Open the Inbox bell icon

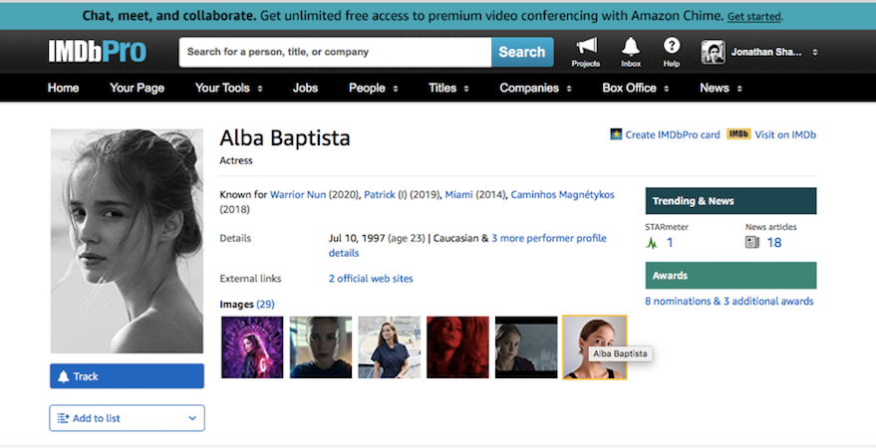[631, 47]
